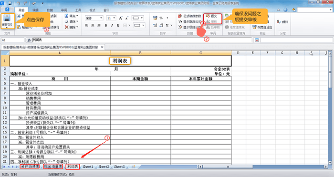The image size is (334, 177).
Task: Open the quick access toolbar customize arrow
Action: click(x=42, y=3)
